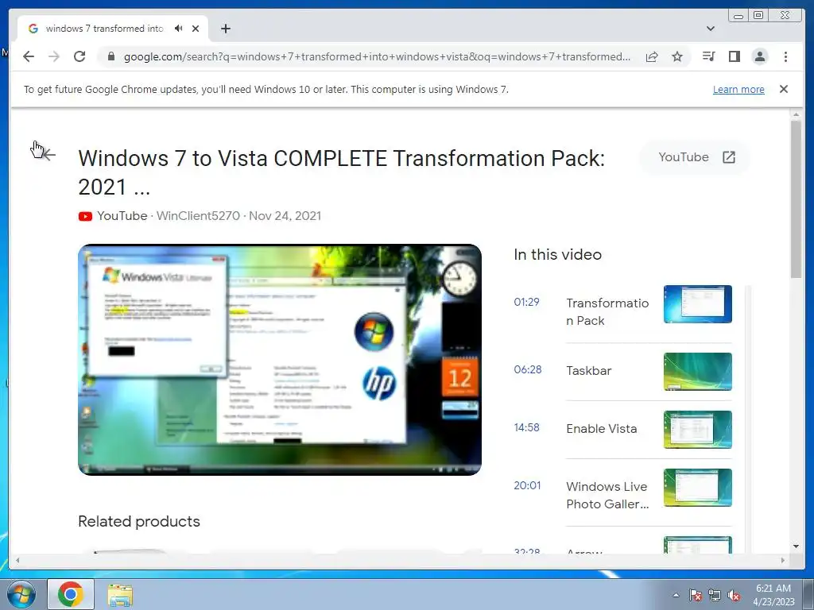This screenshot has width=814, height=610.
Task: Show hidden tray icons arrow
Action: tap(676, 595)
